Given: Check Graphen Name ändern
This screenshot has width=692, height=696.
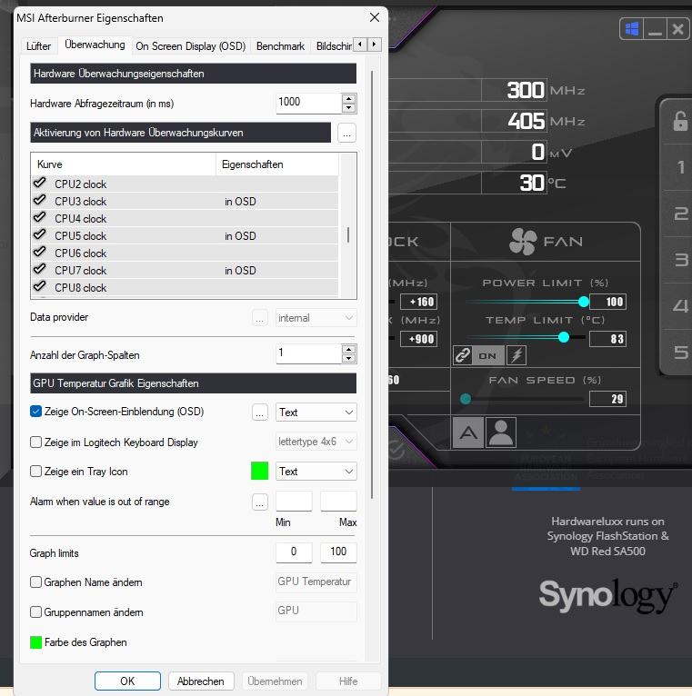Looking at the screenshot, I should (36, 582).
